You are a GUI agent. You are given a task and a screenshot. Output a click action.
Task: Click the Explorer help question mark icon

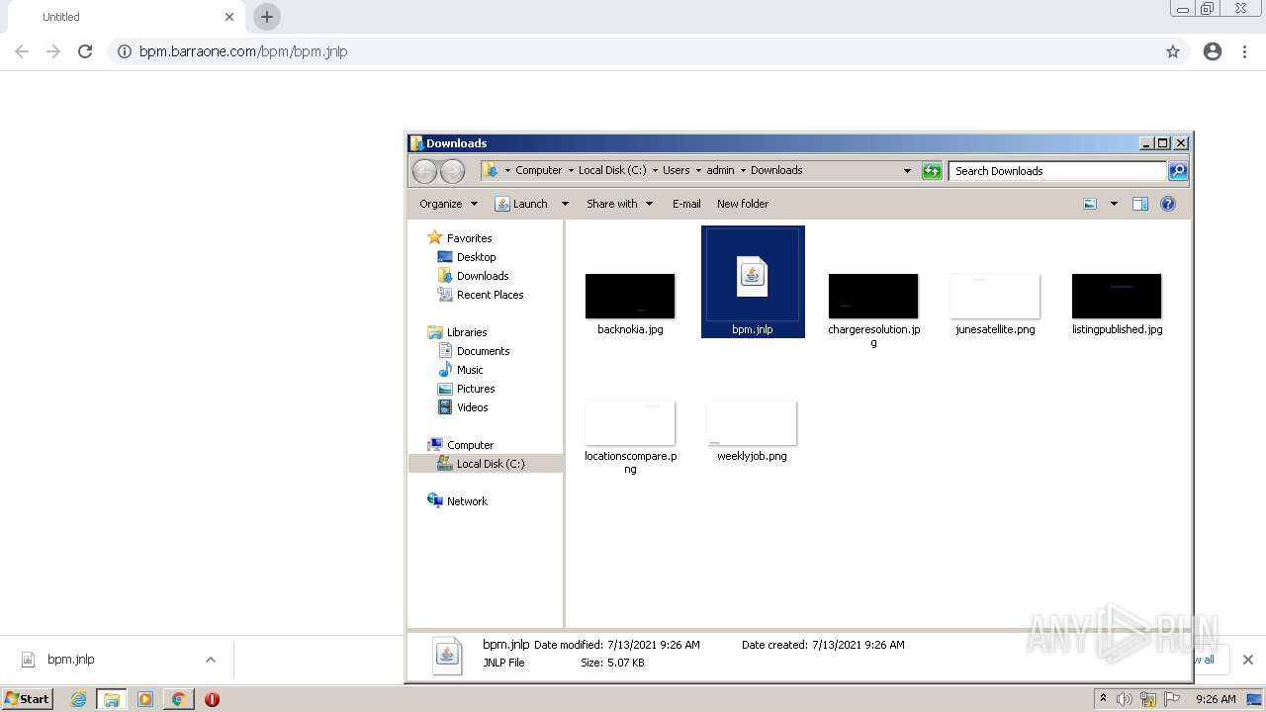point(1168,204)
